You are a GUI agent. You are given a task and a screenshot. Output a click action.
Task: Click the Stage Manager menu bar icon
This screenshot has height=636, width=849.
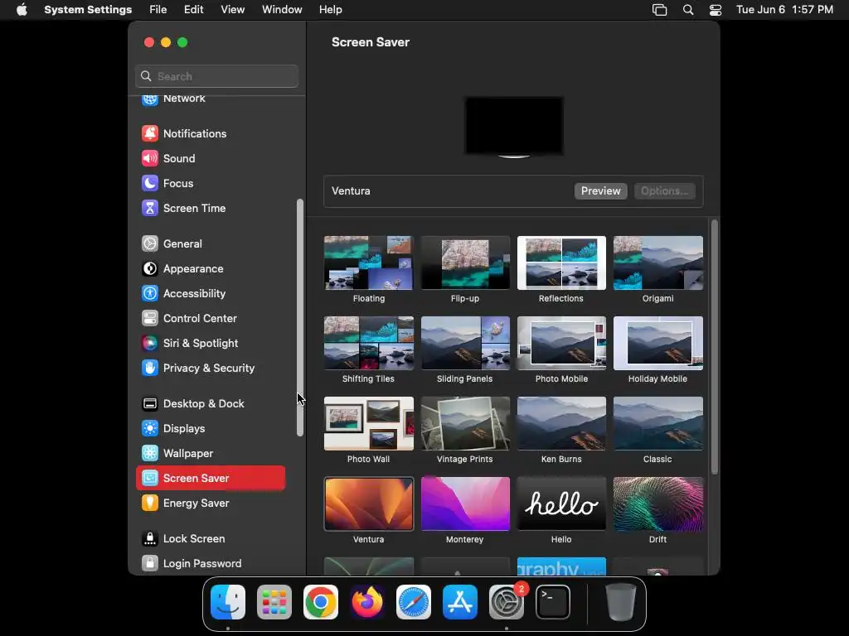tap(659, 10)
